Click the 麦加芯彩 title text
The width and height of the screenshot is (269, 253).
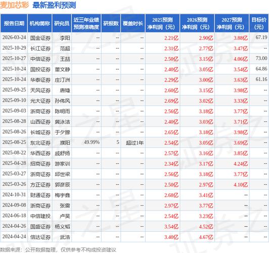click(14, 5)
